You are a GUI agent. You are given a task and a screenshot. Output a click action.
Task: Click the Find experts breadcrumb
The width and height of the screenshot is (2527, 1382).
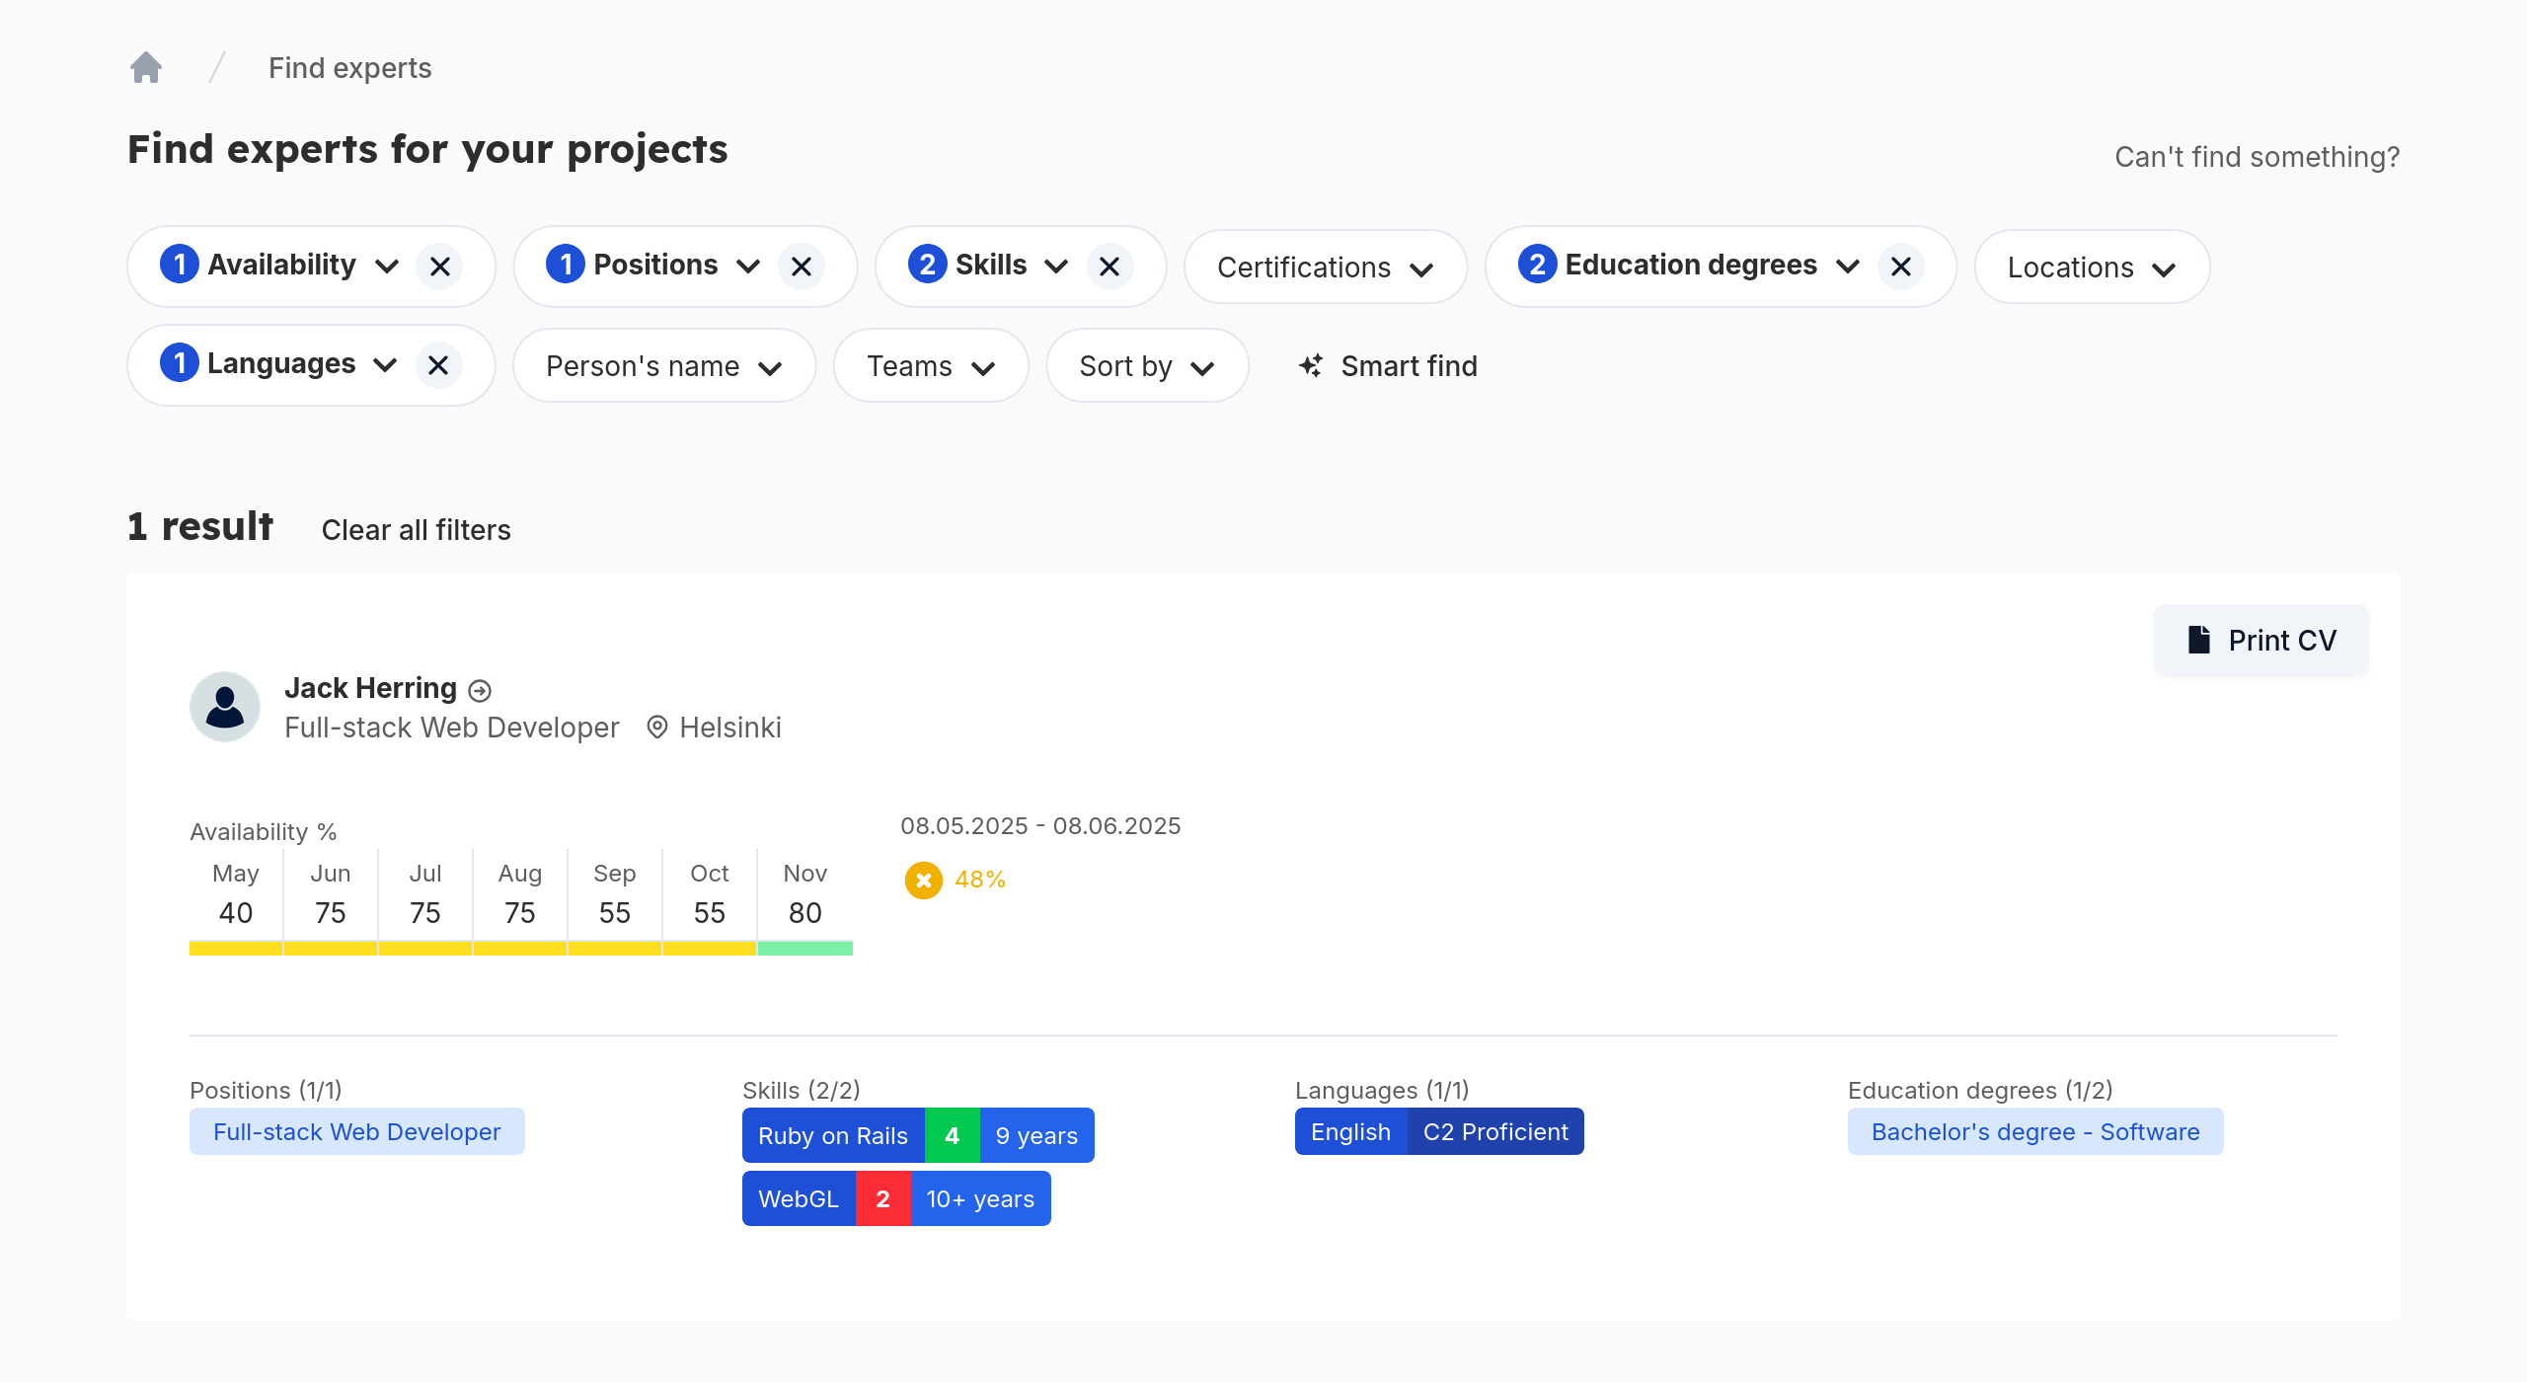click(349, 68)
